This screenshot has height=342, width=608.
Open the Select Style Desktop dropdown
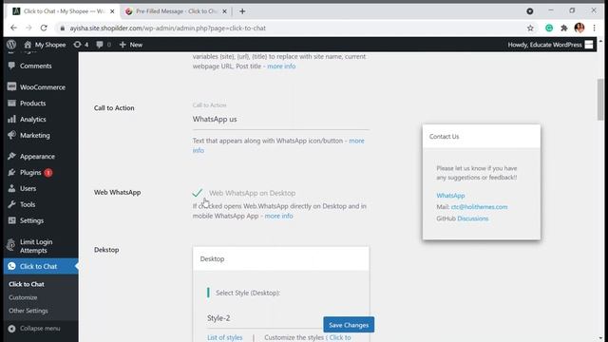click(x=265, y=318)
